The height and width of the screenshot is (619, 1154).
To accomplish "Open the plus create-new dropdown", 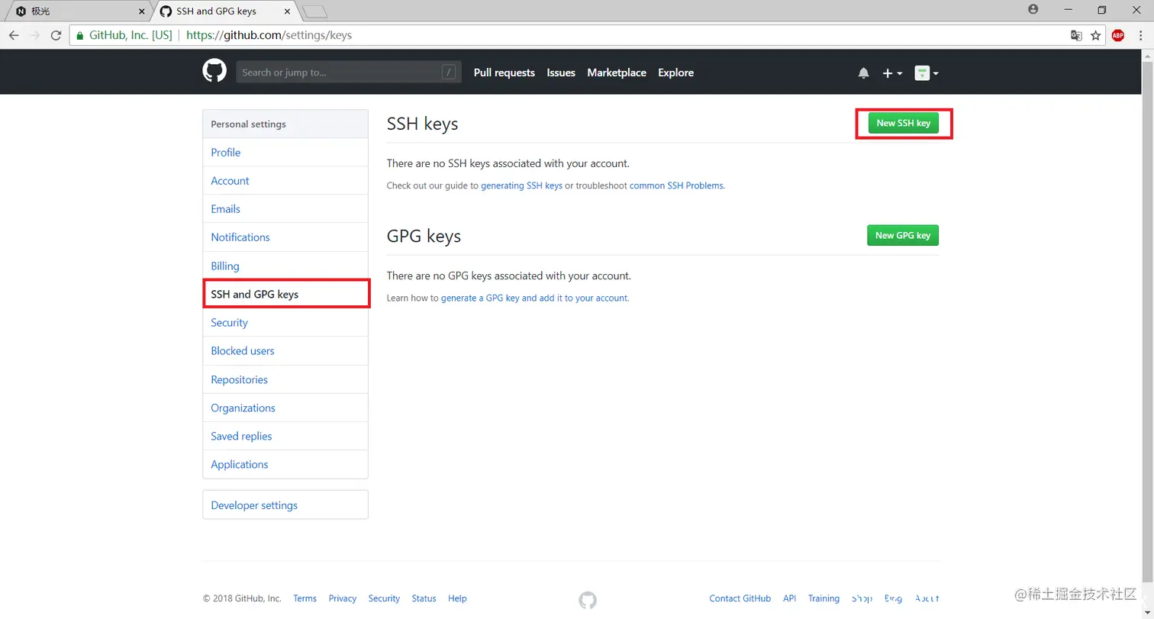I will pos(892,73).
